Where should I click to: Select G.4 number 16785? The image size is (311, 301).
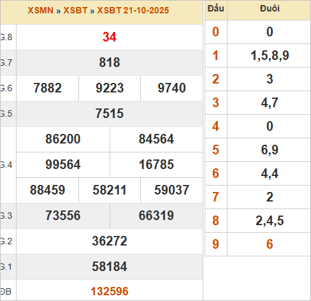[x=156, y=165]
